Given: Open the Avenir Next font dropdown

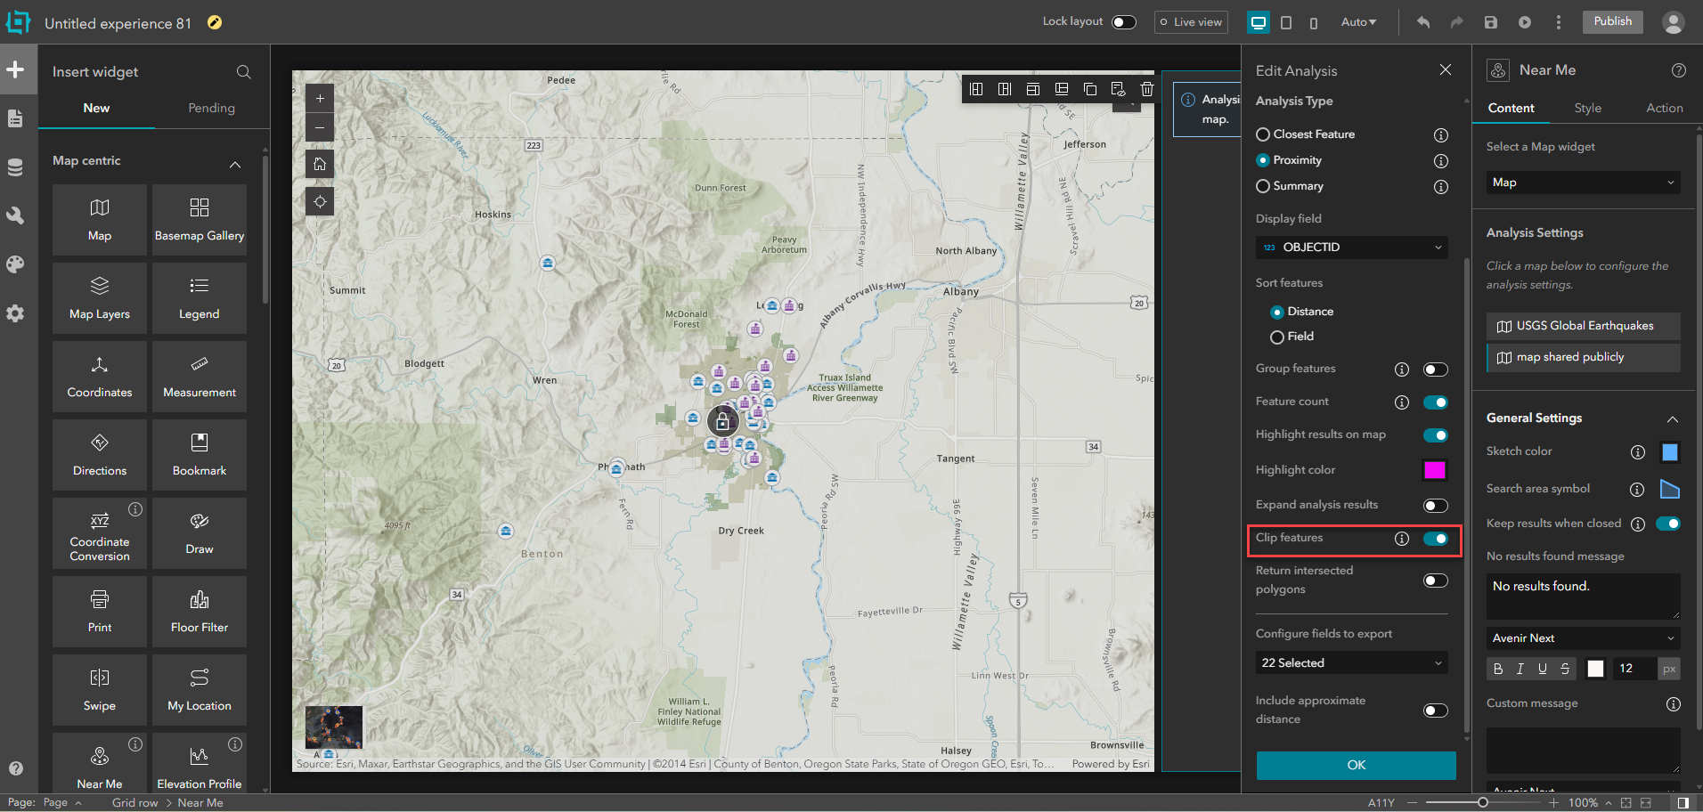Looking at the screenshot, I should (1584, 638).
